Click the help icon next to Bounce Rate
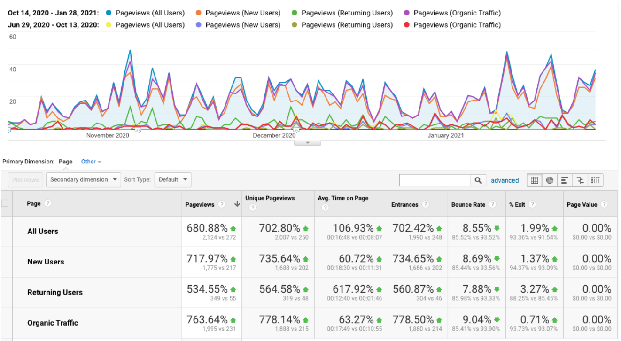 (492, 205)
